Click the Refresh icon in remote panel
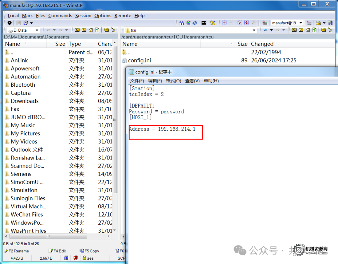The height and width of the screenshot is (264, 338). tap(314, 30)
